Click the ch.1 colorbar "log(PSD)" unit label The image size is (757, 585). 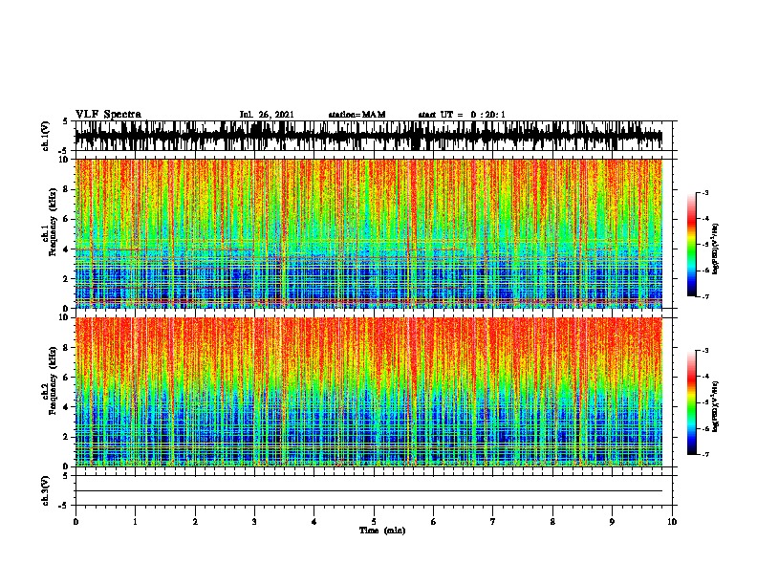point(715,249)
